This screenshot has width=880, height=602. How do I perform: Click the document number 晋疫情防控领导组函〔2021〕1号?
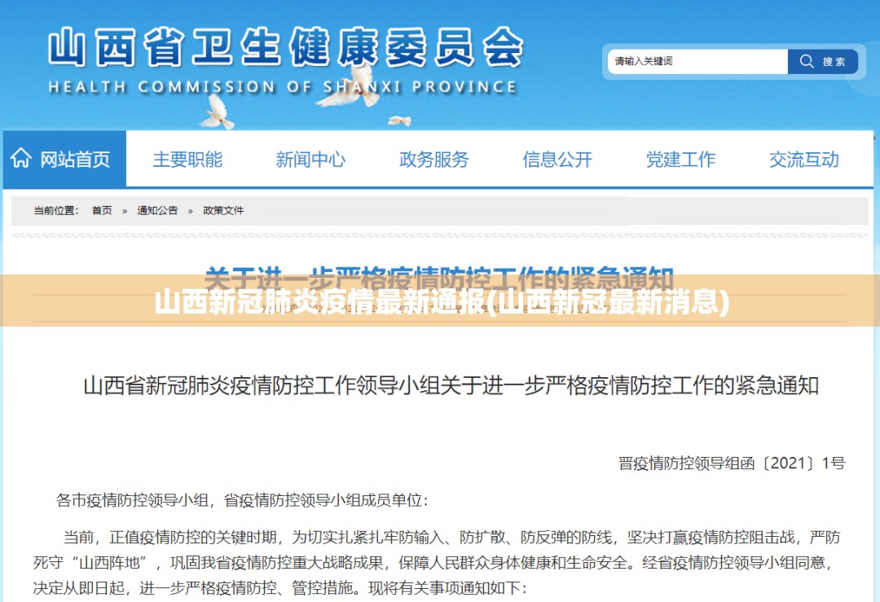731,463
